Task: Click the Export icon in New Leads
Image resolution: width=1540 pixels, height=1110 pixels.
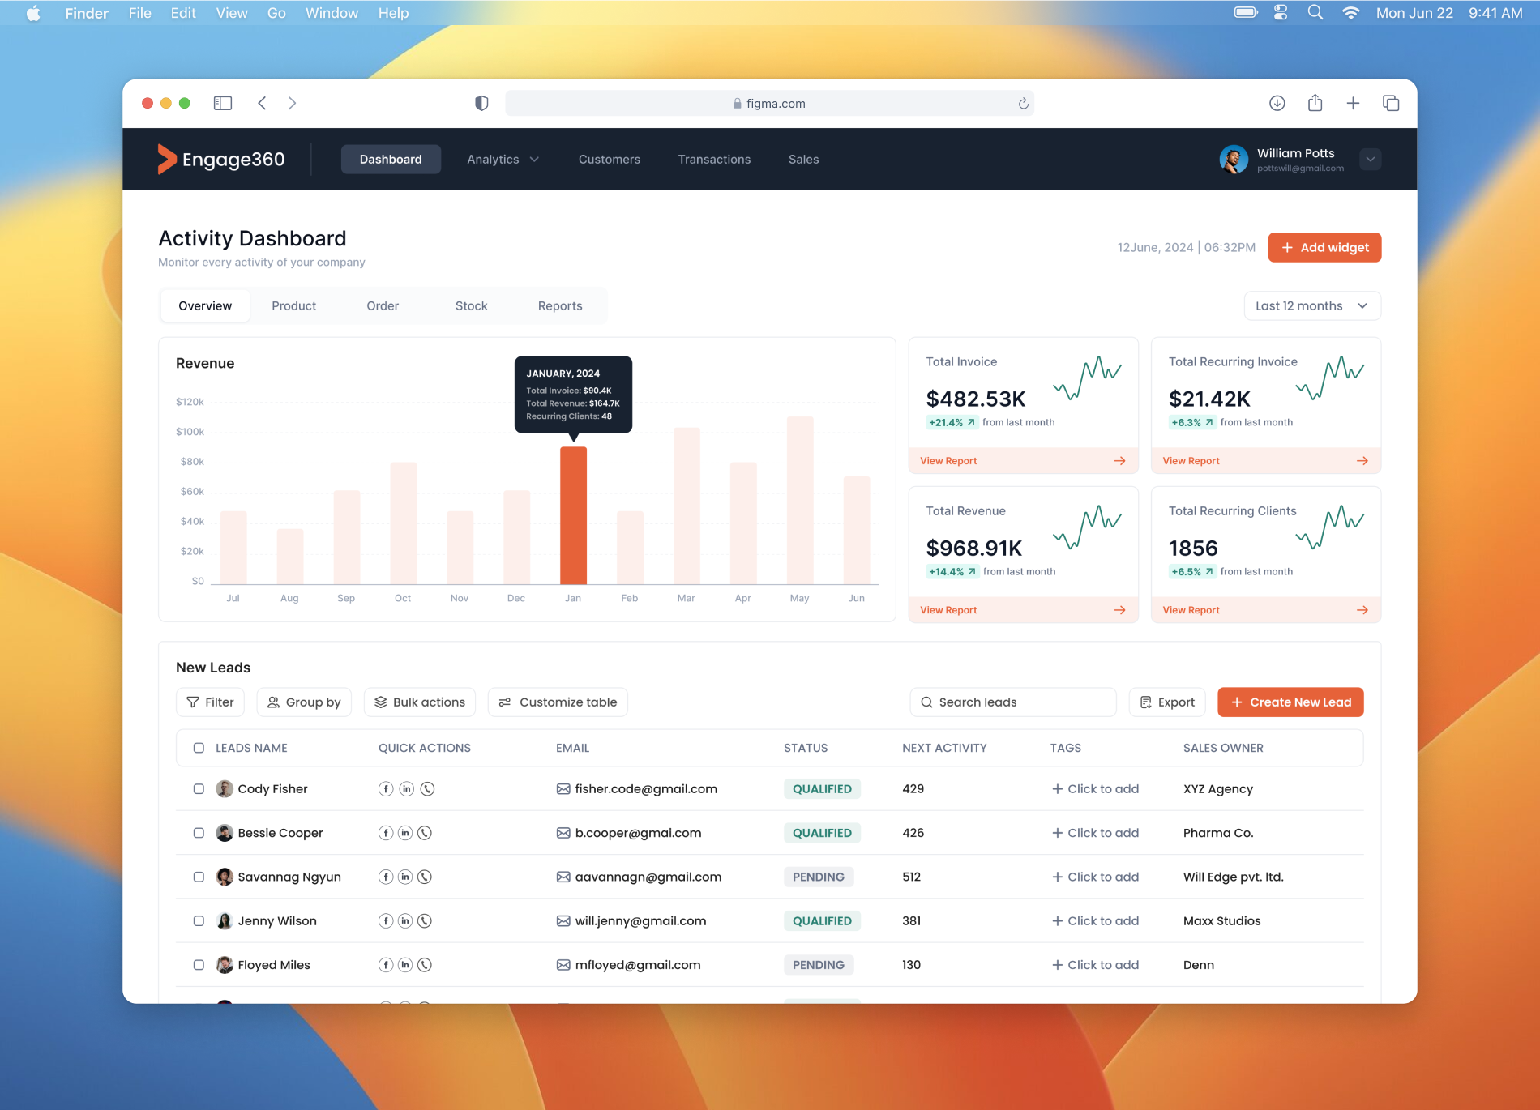Action: 1146,702
